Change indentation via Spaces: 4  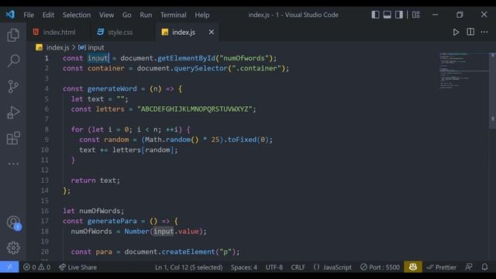244,267
